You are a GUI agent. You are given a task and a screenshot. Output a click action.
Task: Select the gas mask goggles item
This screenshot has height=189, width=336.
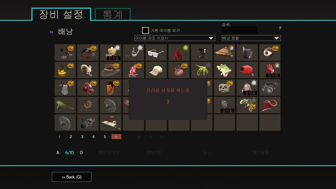click(x=270, y=87)
